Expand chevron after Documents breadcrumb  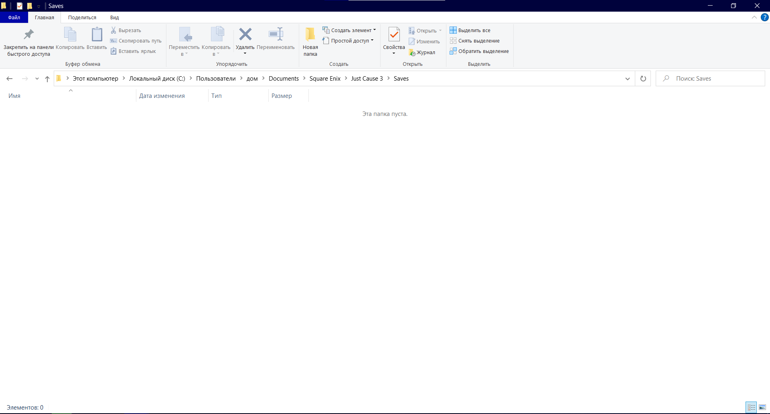tap(304, 78)
